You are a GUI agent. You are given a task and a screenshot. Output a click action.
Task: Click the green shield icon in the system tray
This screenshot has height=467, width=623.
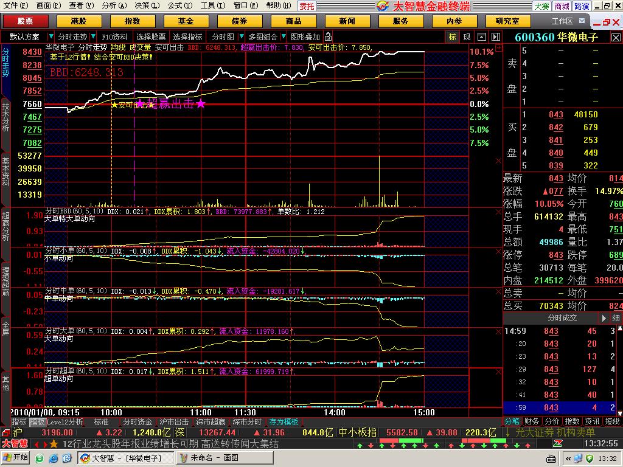(x=589, y=458)
